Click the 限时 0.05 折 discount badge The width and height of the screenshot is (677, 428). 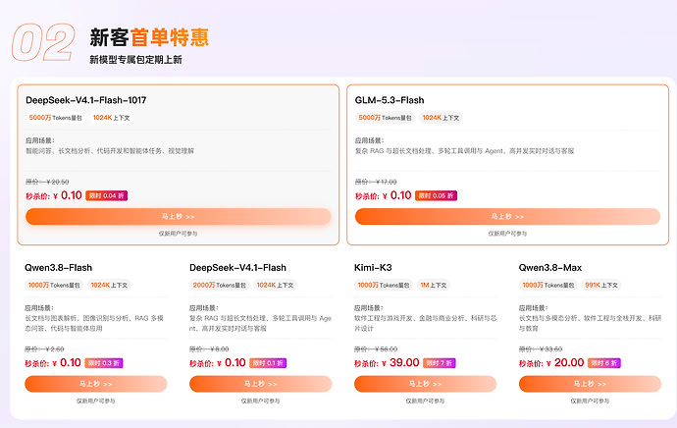click(x=436, y=195)
